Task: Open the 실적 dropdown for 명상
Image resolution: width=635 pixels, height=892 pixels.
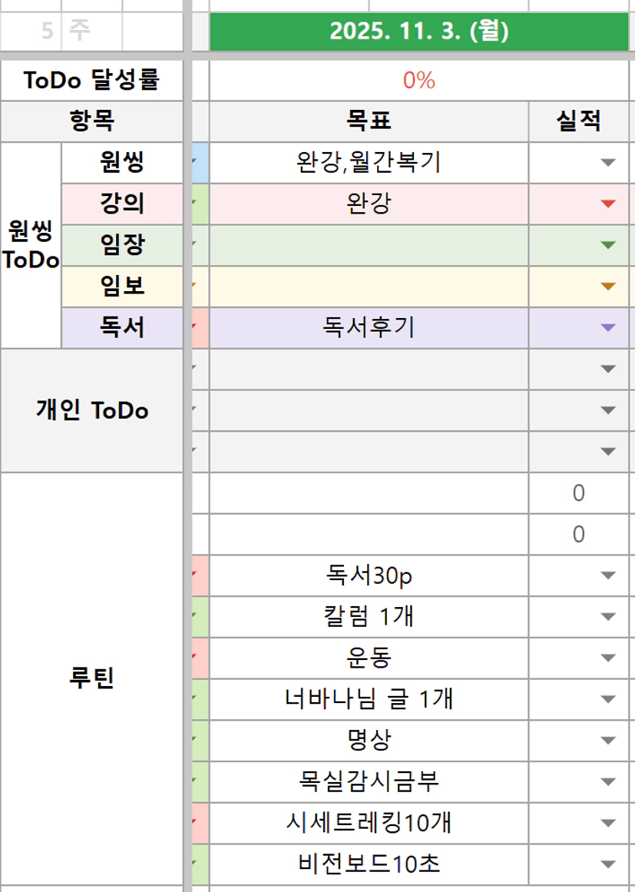Action: pos(608,741)
